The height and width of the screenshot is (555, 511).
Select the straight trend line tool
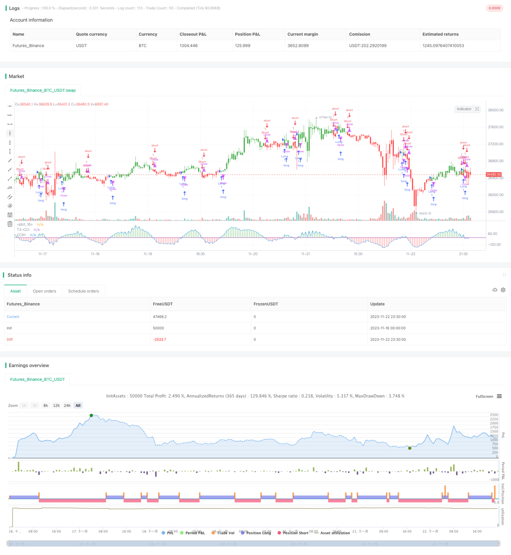pyautogui.click(x=10, y=160)
